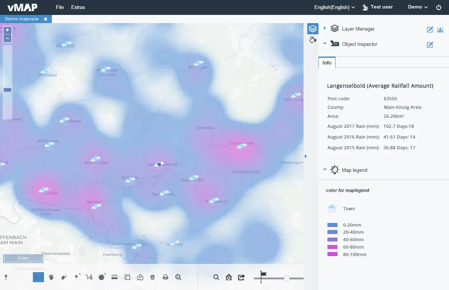Open the paint bucket style panel
Image resolution: width=449 pixels, height=290 pixels.
[313, 40]
